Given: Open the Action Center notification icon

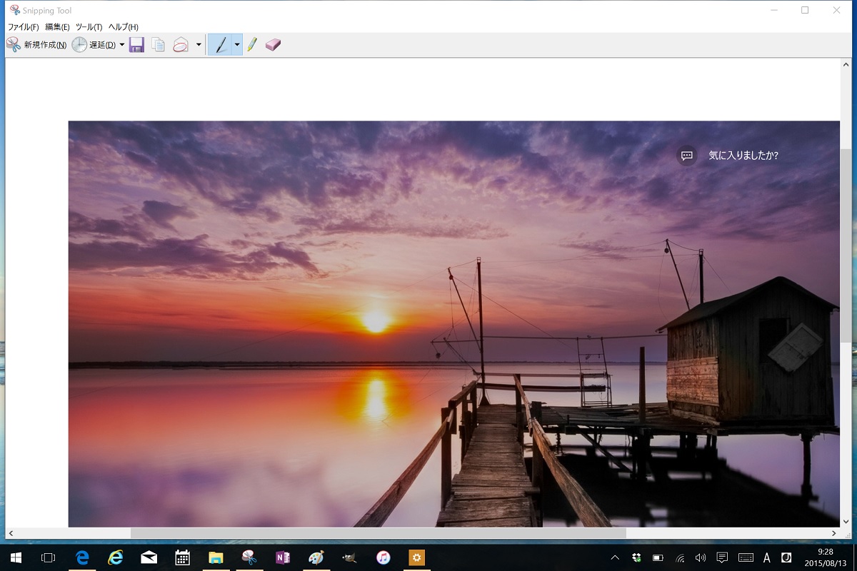Looking at the screenshot, I should pos(722,557).
